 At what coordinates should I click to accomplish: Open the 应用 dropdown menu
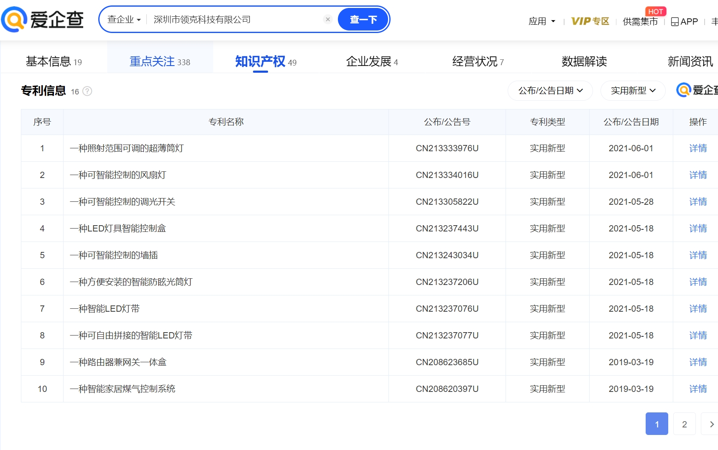click(x=542, y=21)
